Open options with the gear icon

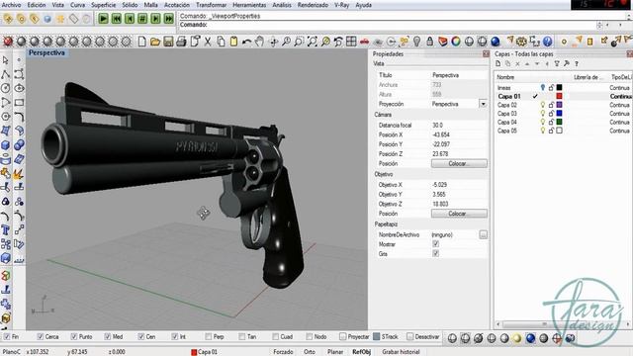pyautogui.click(x=521, y=42)
